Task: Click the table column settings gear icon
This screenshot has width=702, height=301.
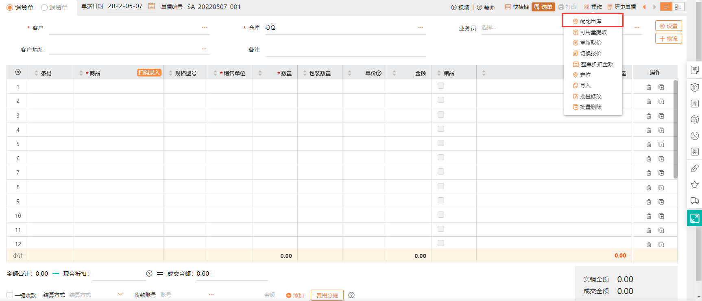Action: tap(18, 72)
